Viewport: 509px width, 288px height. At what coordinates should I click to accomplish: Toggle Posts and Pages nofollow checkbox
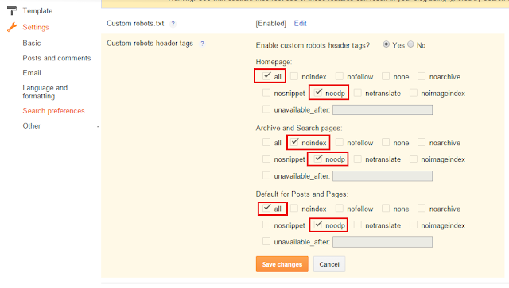340,209
